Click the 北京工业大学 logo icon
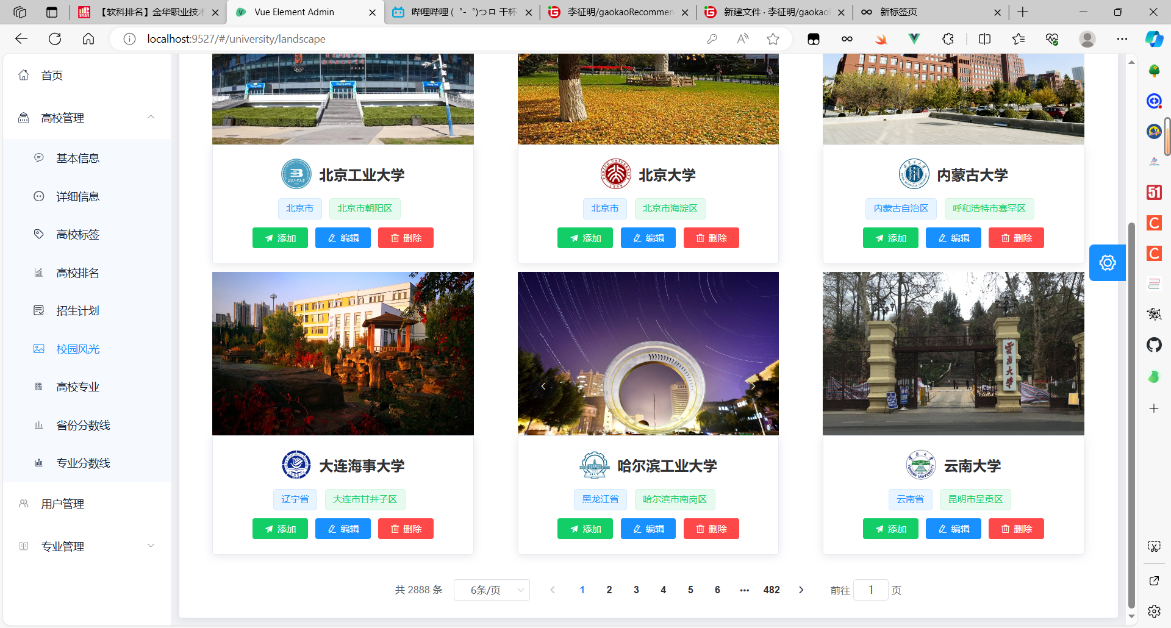1171x628 pixels. [296, 174]
